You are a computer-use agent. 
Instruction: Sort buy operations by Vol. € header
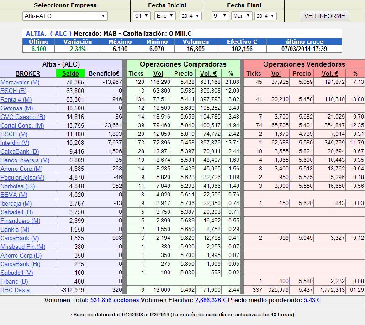(208, 73)
